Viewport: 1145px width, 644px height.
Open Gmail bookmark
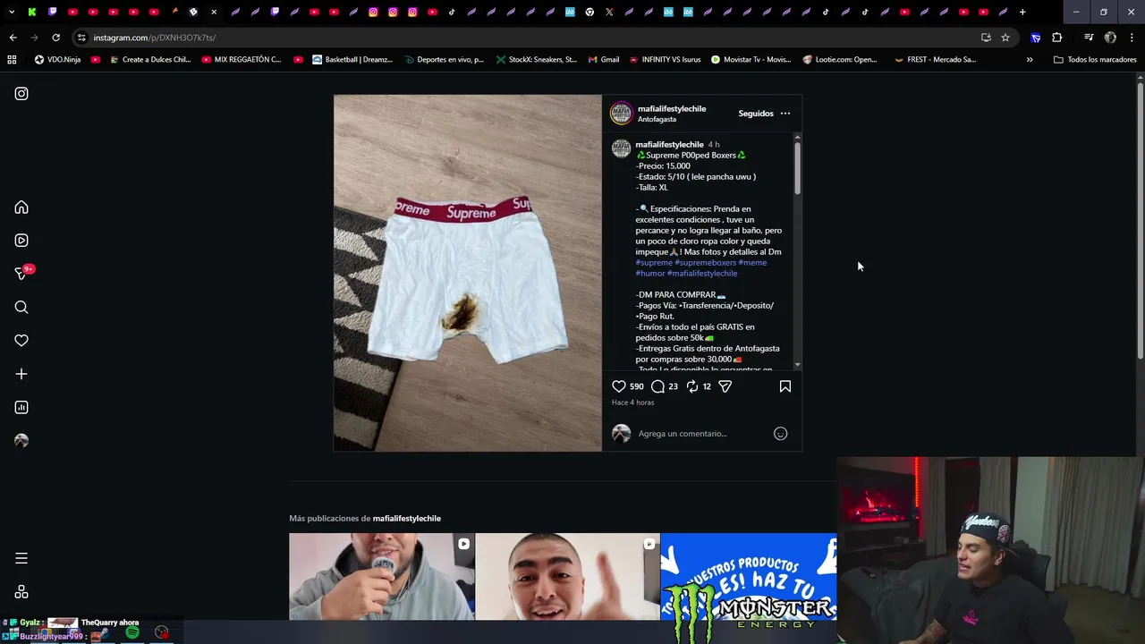[604, 60]
